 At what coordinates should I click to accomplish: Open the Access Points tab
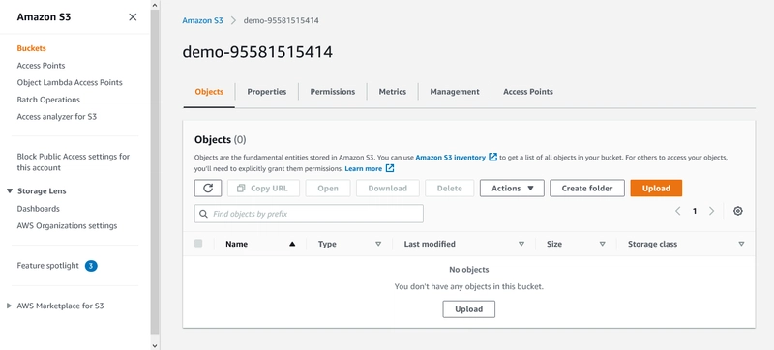coord(527,92)
